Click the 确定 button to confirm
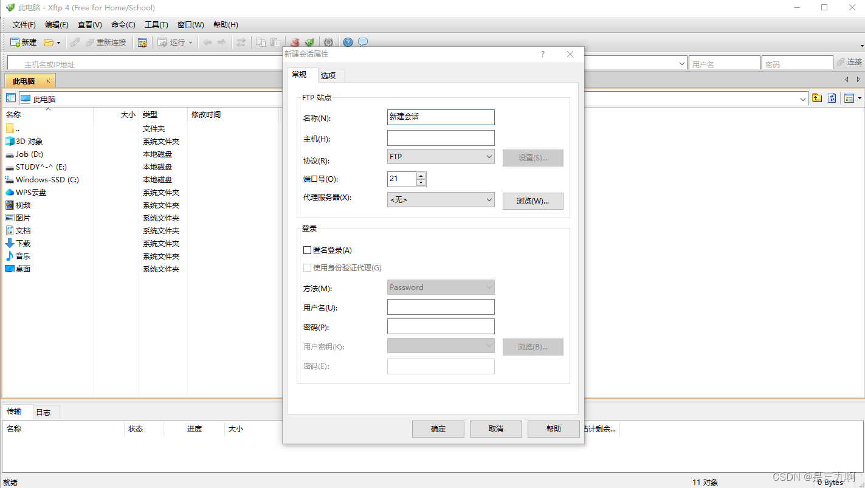Screen dimensions: 865x488 (x=438, y=428)
